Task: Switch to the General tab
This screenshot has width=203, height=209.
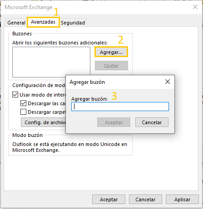Action: pyautogui.click(x=16, y=23)
